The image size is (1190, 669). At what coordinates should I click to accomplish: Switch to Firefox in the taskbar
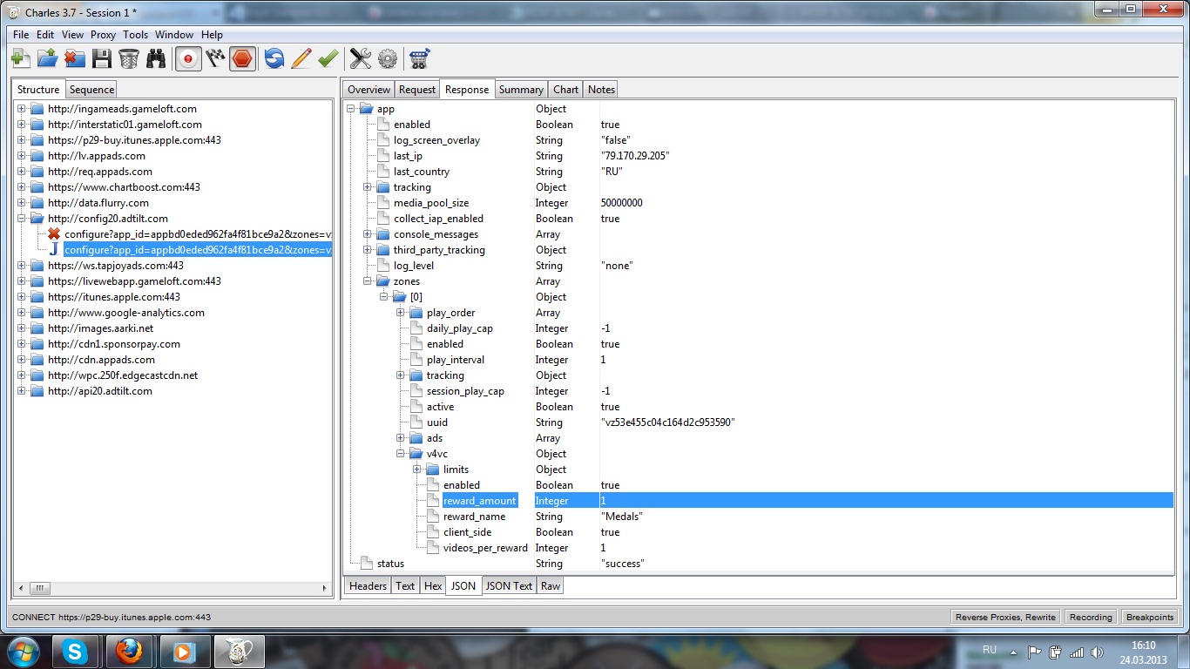coord(129,652)
